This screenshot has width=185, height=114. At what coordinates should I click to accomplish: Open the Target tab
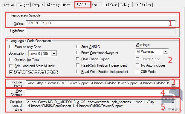coord(24,5)
